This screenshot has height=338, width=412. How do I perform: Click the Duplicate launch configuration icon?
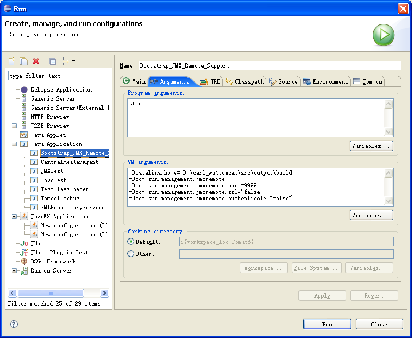(x=24, y=62)
